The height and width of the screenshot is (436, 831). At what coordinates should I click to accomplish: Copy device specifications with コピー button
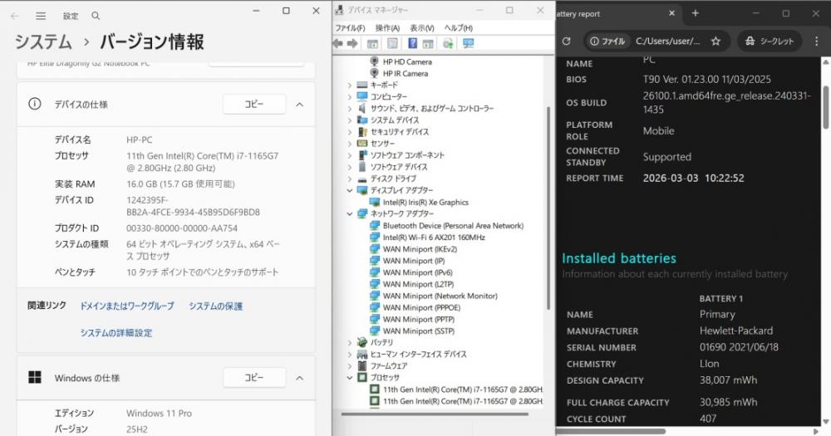click(253, 104)
